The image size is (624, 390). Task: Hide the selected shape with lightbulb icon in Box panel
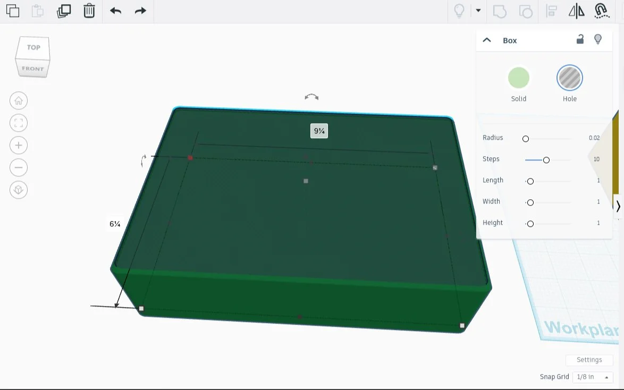tap(598, 39)
